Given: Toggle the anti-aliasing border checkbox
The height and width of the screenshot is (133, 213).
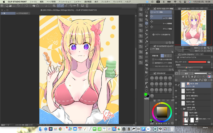Looking at the screenshot, I should pos(178,57).
